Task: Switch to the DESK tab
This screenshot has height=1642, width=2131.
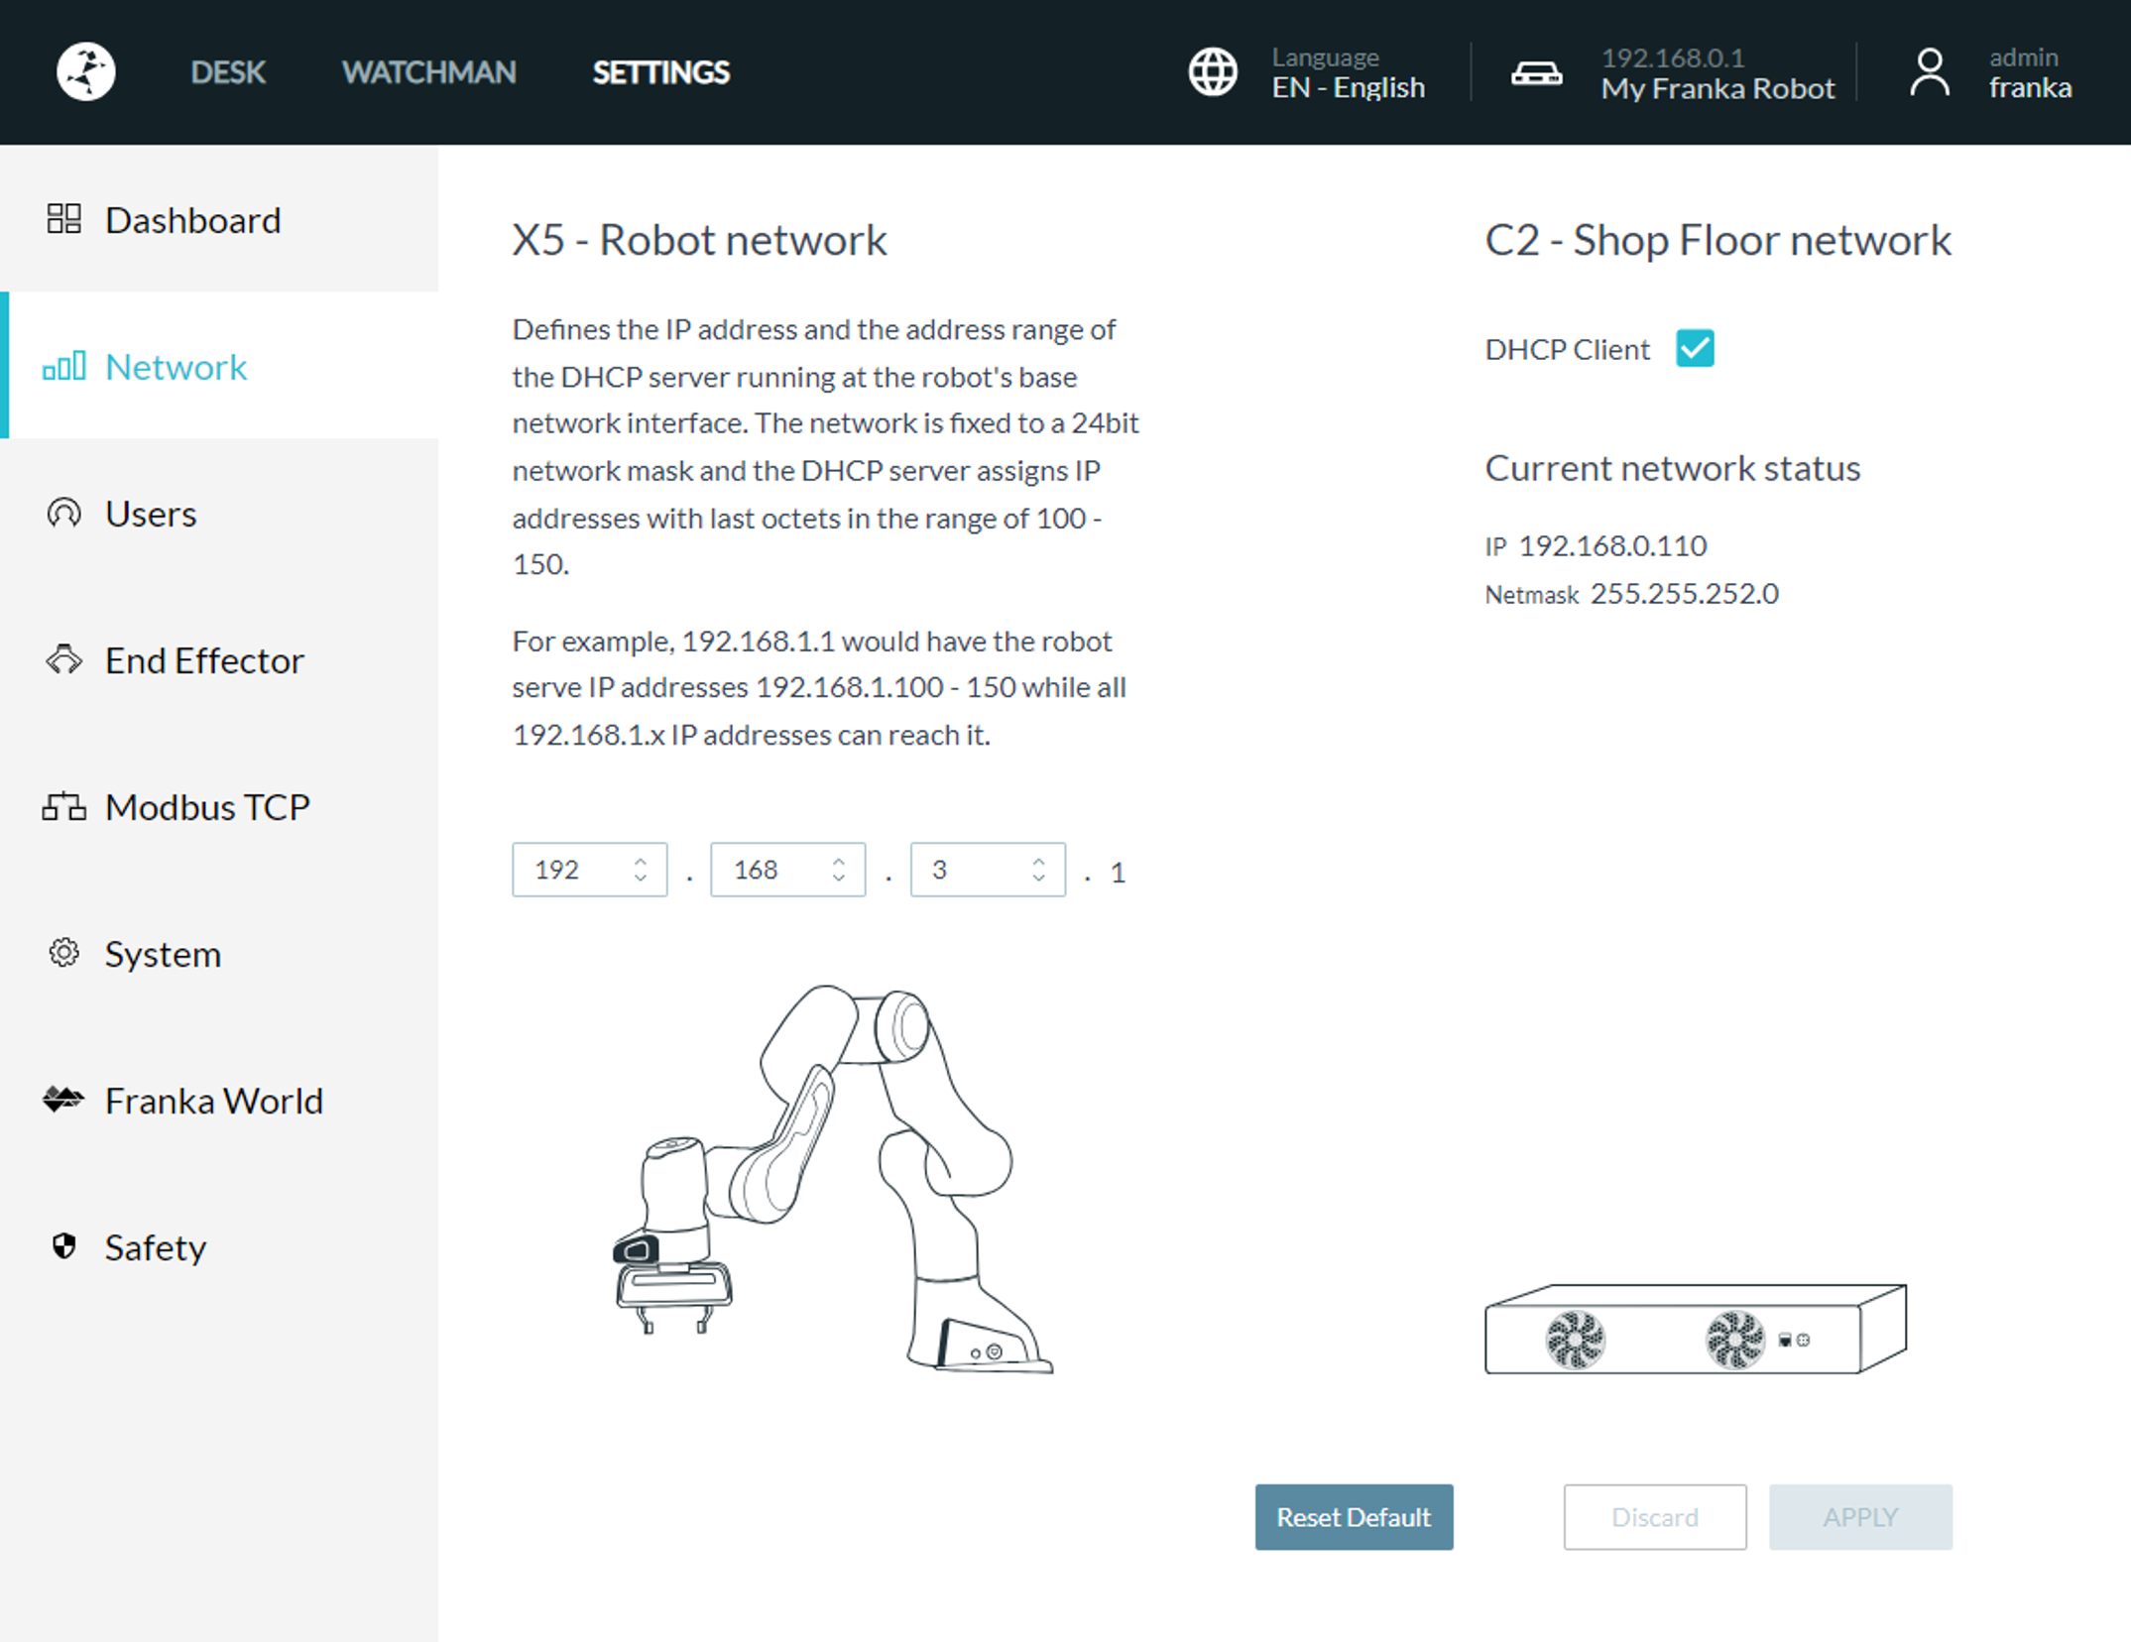Action: point(227,72)
